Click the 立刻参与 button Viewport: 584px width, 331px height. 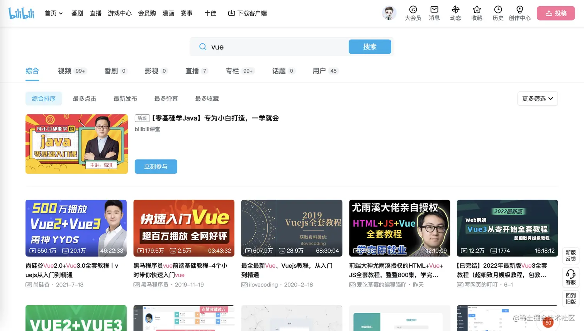[156, 166]
